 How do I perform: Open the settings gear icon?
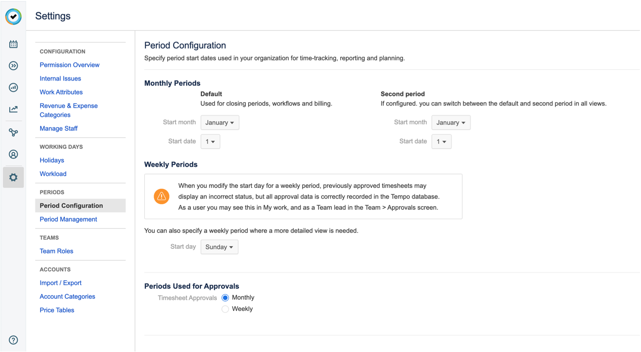(13, 178)
